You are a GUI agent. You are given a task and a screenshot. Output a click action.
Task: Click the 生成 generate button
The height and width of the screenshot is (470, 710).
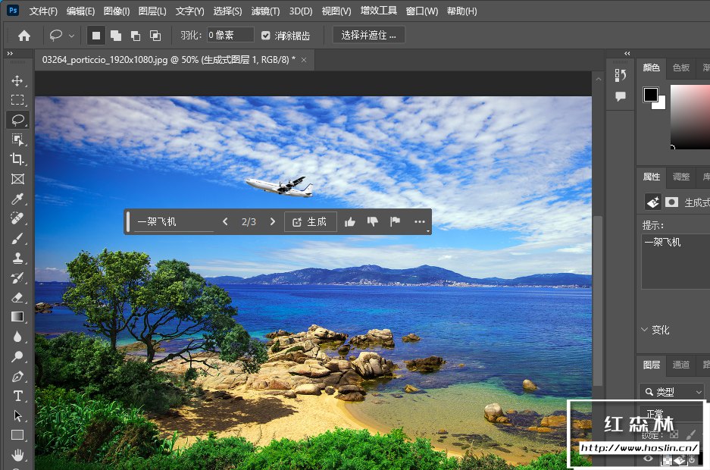tap(311, 222)
